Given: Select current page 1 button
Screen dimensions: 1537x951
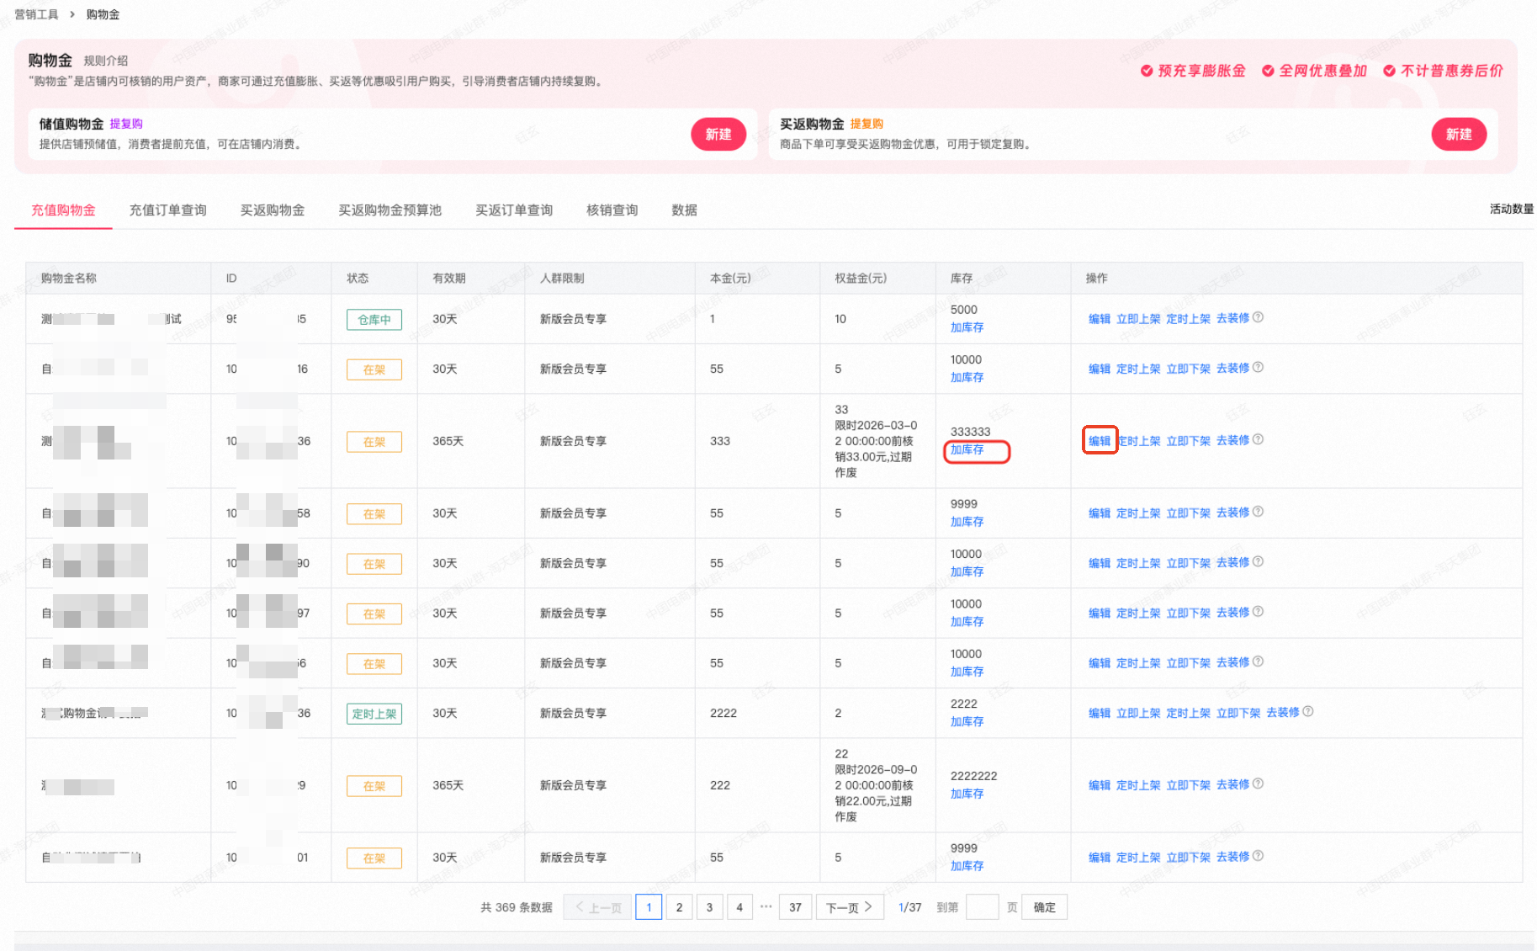Looking at the screenshot, I should coord(649,907).
